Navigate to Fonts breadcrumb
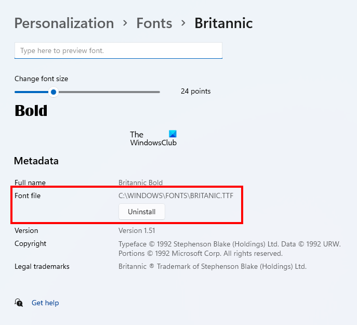This screenshot has width=357, height=325. click(x=154, y=23)
